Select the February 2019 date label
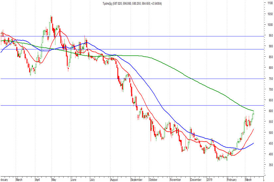 [x=232, y=180]
